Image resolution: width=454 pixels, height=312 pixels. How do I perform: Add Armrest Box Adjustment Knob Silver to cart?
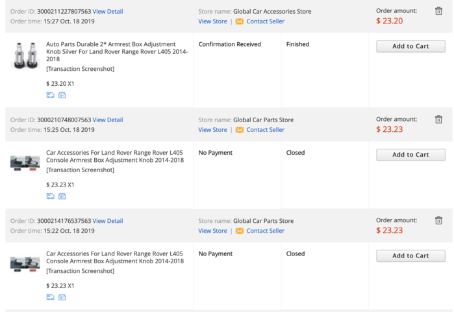tap(410, 46)
